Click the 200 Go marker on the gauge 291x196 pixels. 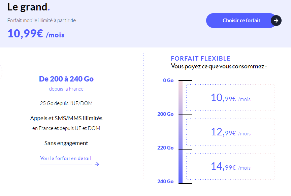click(165, 114)
